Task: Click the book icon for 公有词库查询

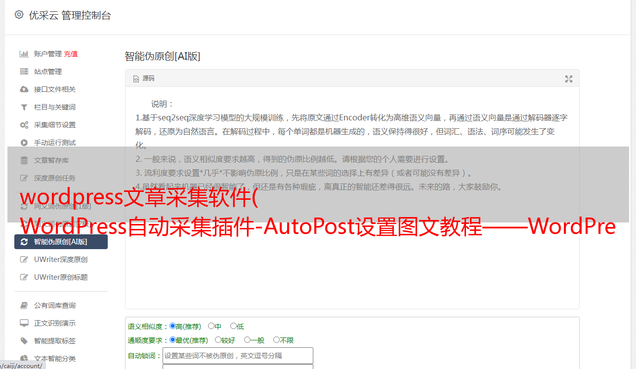Action: pyautogui.click(x=24, y=305)
